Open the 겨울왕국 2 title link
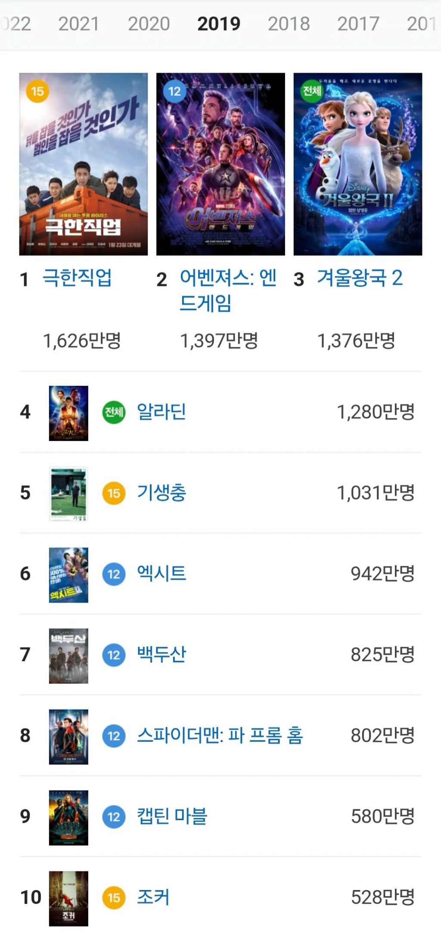 click(x=360, y=278)
